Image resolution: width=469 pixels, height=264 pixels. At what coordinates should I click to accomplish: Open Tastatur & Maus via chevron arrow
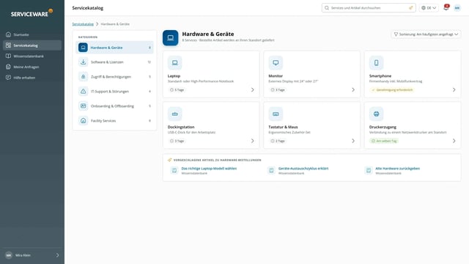353,141
